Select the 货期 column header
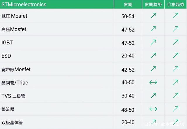187x129 pixels. (128, 4)
